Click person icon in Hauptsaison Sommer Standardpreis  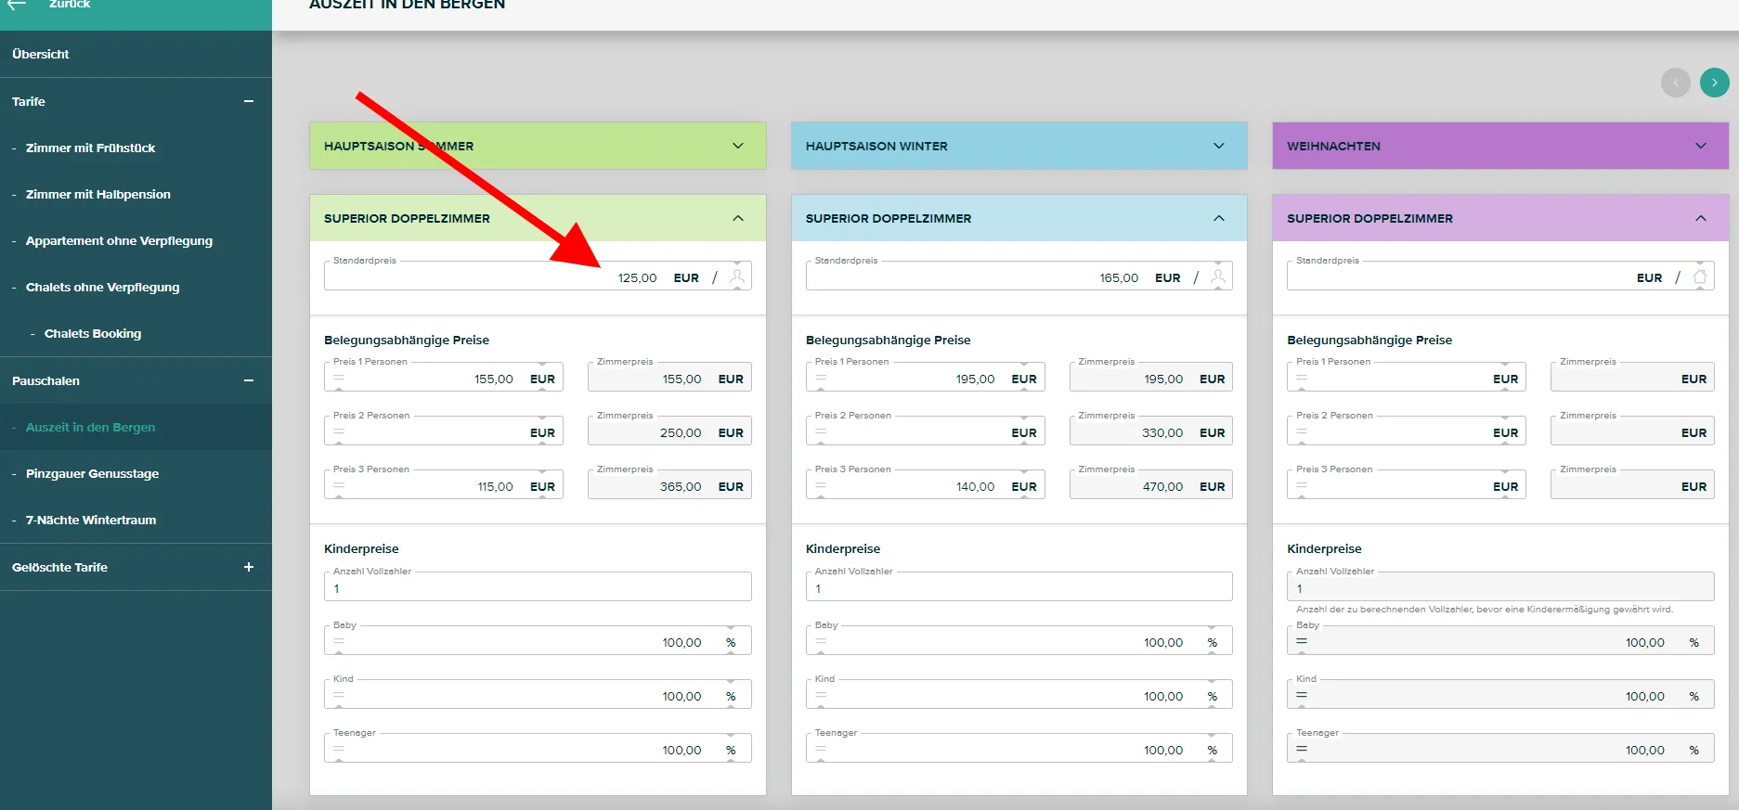(737, 276)
